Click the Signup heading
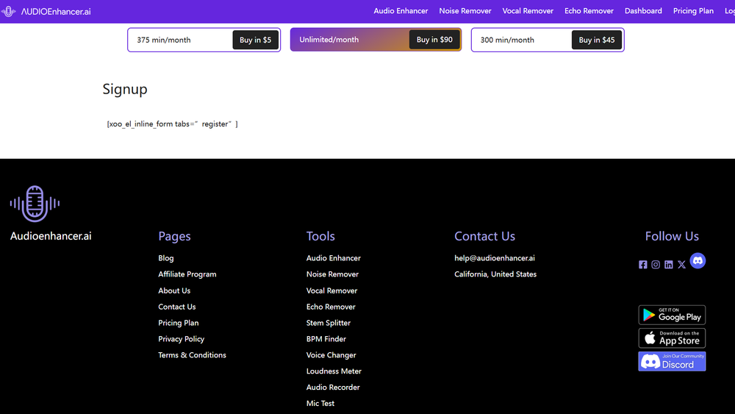 click(125, 89)
